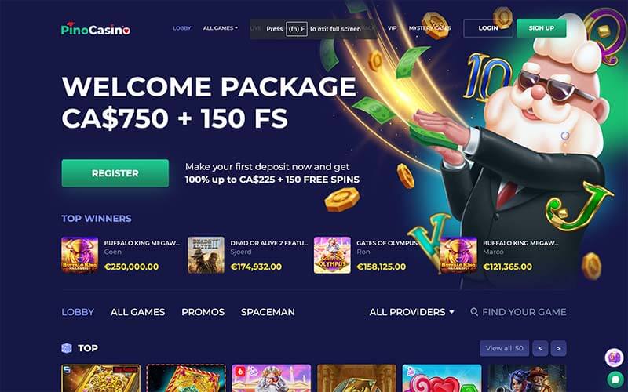Open the live chat bubble icon
This screenshot has width=628, height=392.
coord(615,379)
